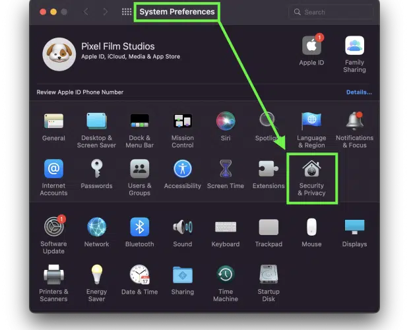Image resolution: width=409 pixels, height=330 pixels.
Task: Click the Details... link
Action: (x=359, y=92)
